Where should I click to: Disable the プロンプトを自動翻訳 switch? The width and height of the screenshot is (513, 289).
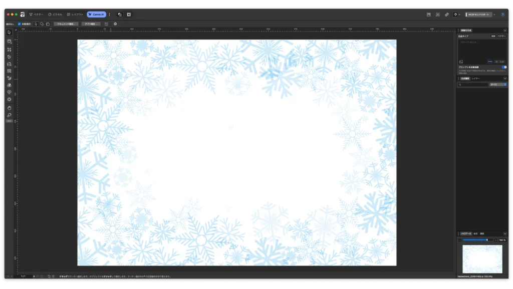pyautogui.click(x=504, y=67)
